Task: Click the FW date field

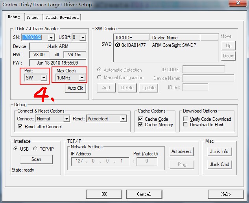Action: point(57,63)
